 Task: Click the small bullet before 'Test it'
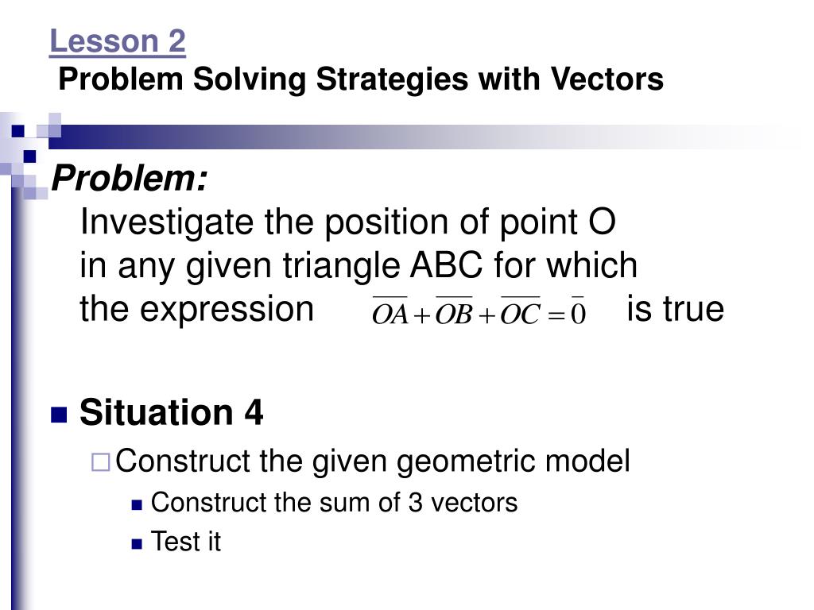tap(136, 543)
